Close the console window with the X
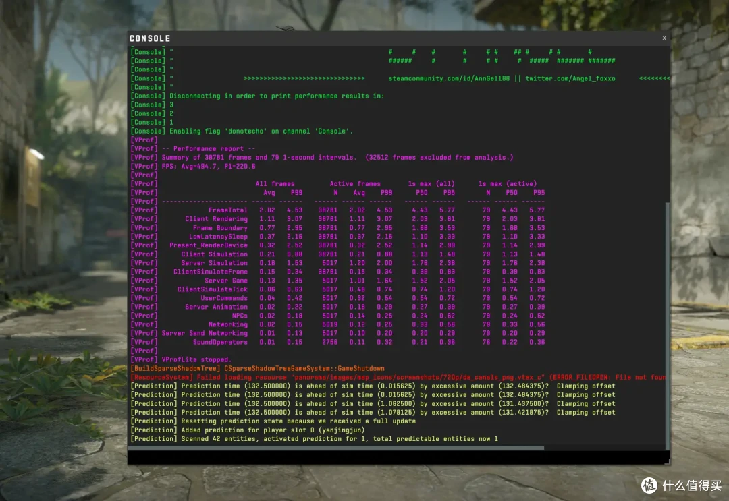 tap(664, 38)
